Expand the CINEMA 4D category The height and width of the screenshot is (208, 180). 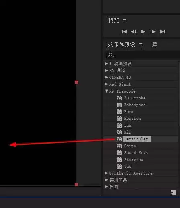(106, 77)
